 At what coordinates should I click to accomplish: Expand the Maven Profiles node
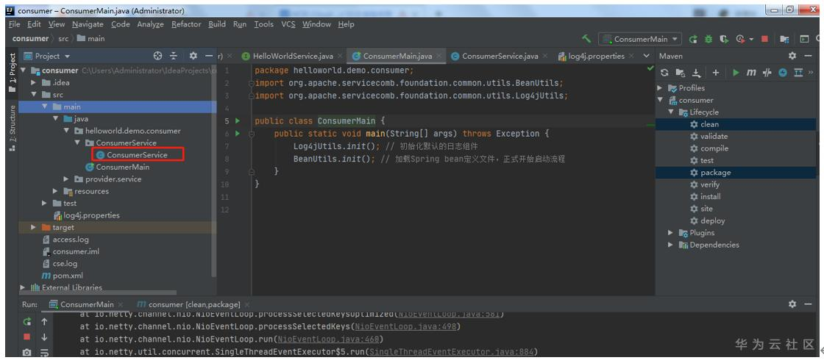[x=660, y=88]
